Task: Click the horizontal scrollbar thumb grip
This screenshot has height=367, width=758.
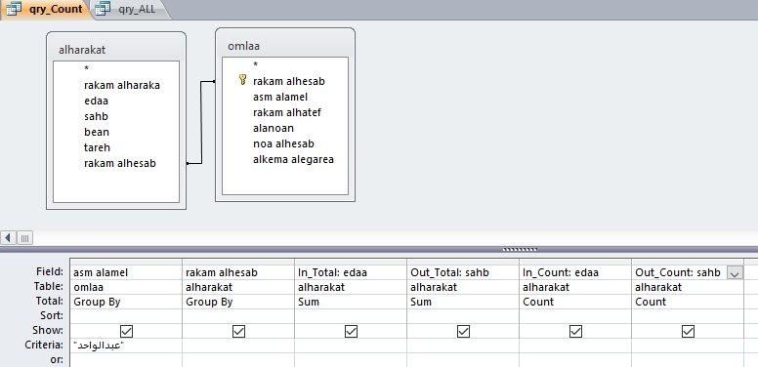Action: pyautogui.click(x=24, y=237)
